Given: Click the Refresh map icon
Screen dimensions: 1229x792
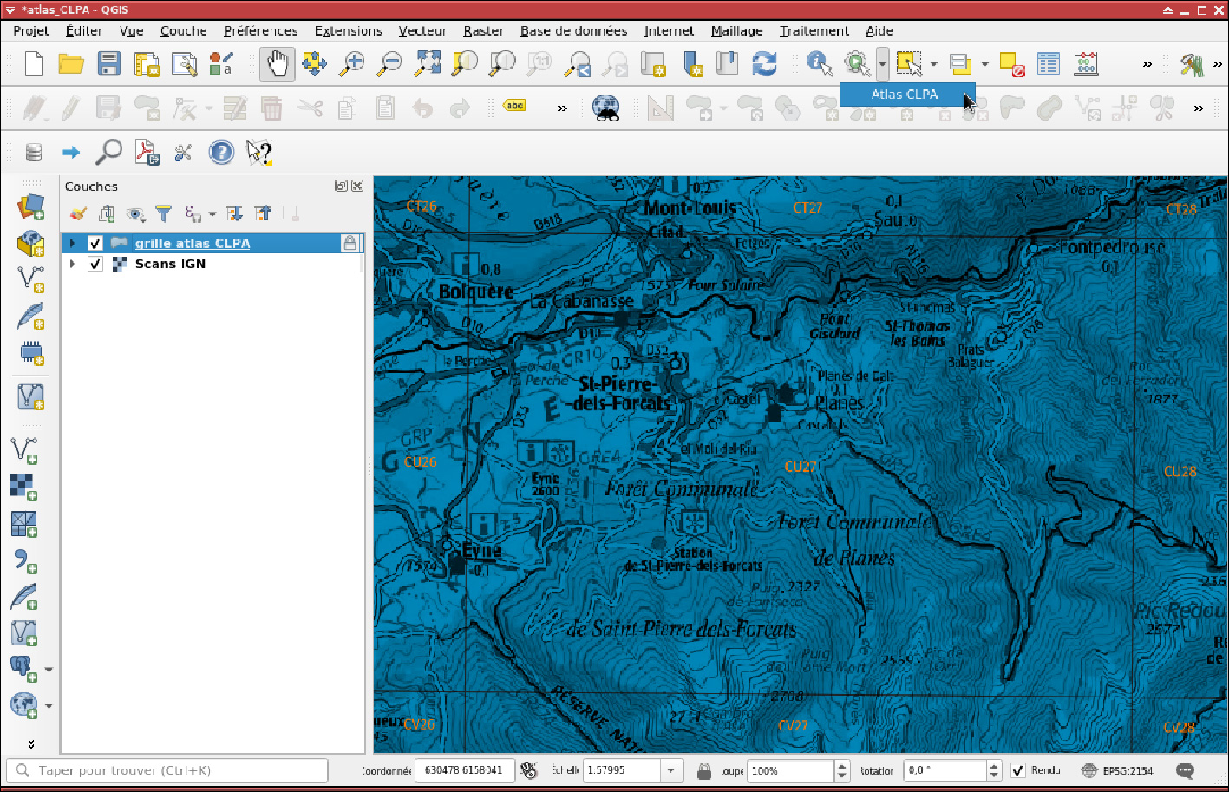Looking at the screenshot, I should (x=764, y=63).
